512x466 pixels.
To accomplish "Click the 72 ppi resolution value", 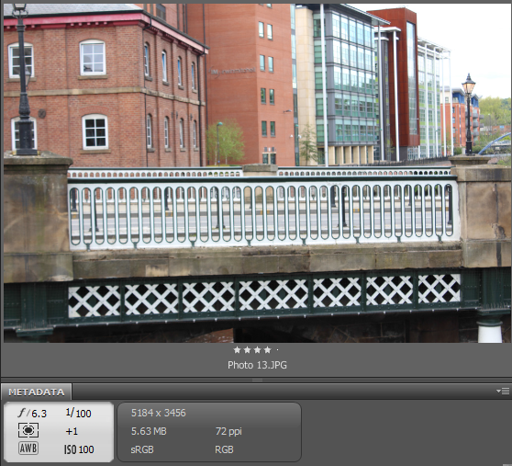I will tap(228, 431).
